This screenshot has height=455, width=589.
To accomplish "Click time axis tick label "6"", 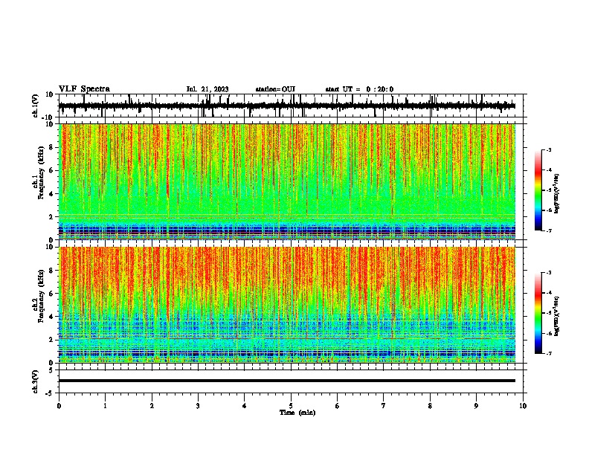I will click(338, 406).
